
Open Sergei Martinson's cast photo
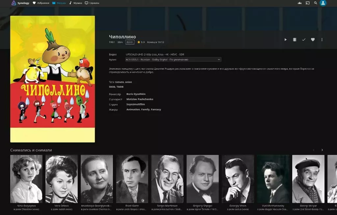[167, 179]
